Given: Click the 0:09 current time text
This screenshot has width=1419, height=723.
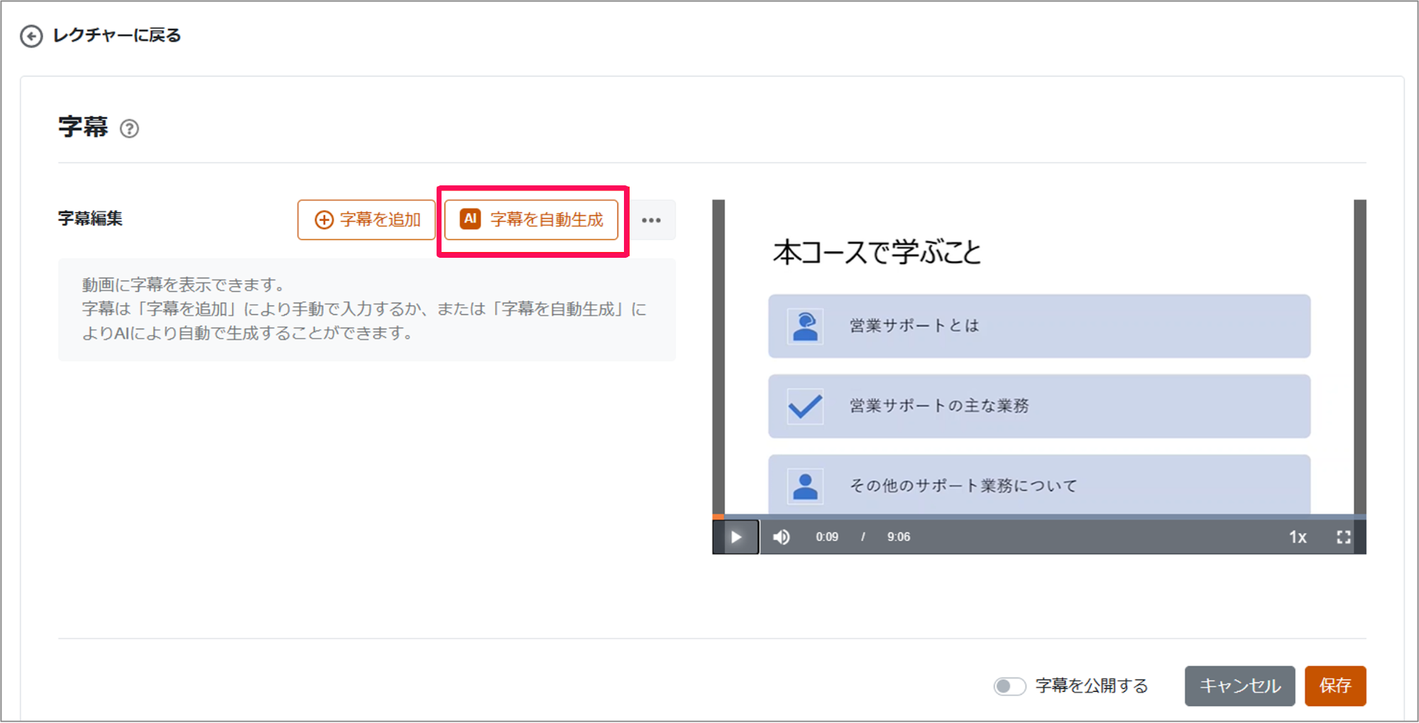Looking at the screenshot, I should click(x=827, y=537).
